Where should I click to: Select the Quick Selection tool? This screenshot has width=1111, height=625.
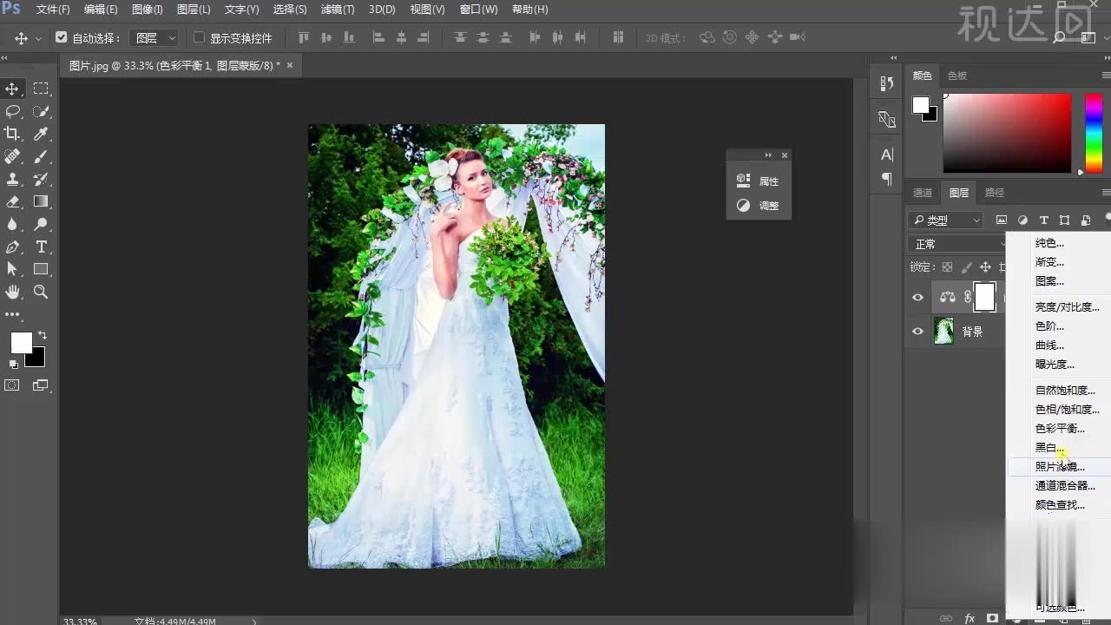click(41, 111)
